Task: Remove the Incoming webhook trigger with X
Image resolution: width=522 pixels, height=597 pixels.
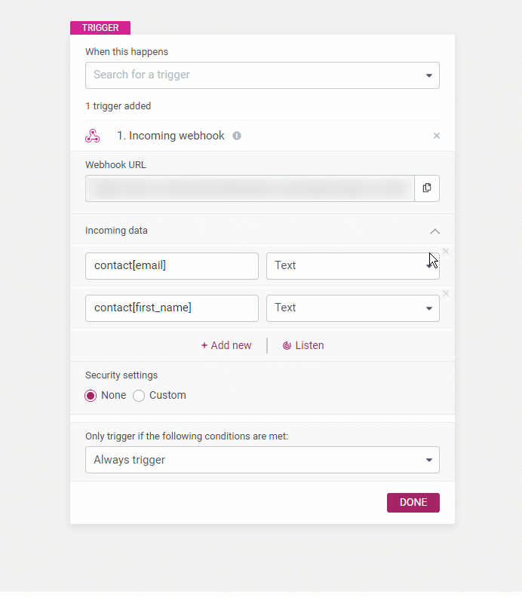Action: [436, 136]
